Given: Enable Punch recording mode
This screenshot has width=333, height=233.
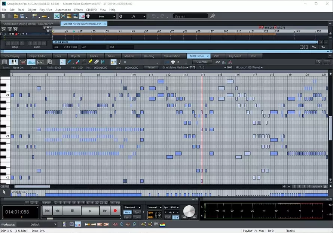Looking at the screenshot, I should tap(128, 217).
